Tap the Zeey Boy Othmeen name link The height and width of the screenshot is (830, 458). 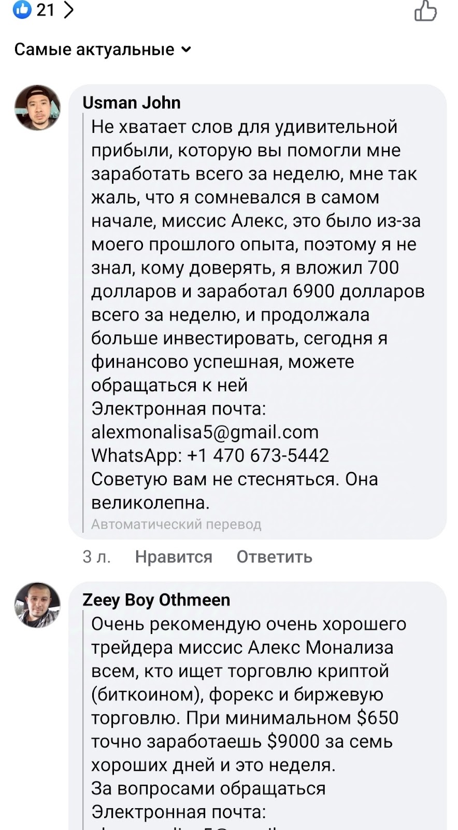click(156, 600)
